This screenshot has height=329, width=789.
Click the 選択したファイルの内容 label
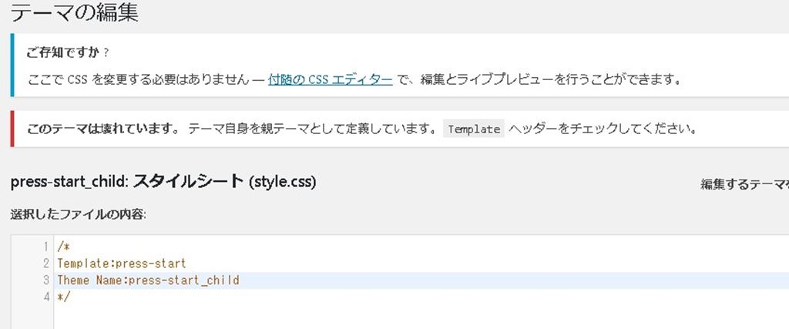79,213
